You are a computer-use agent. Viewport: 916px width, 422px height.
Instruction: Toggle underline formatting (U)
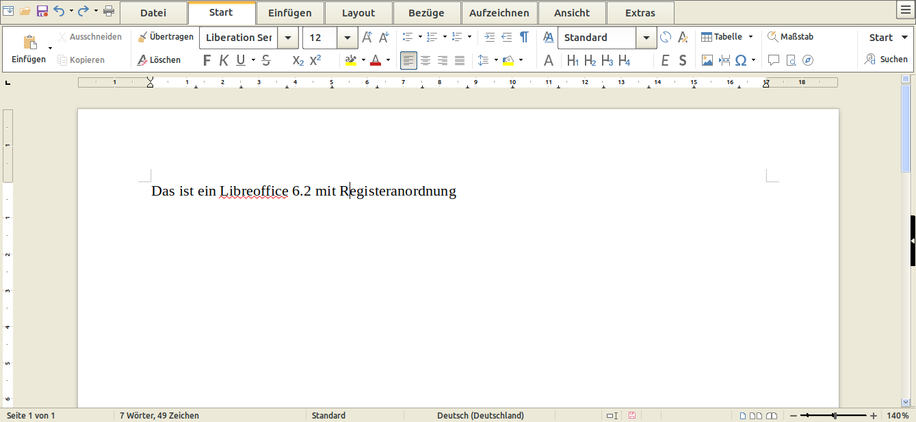pos(241,60)
